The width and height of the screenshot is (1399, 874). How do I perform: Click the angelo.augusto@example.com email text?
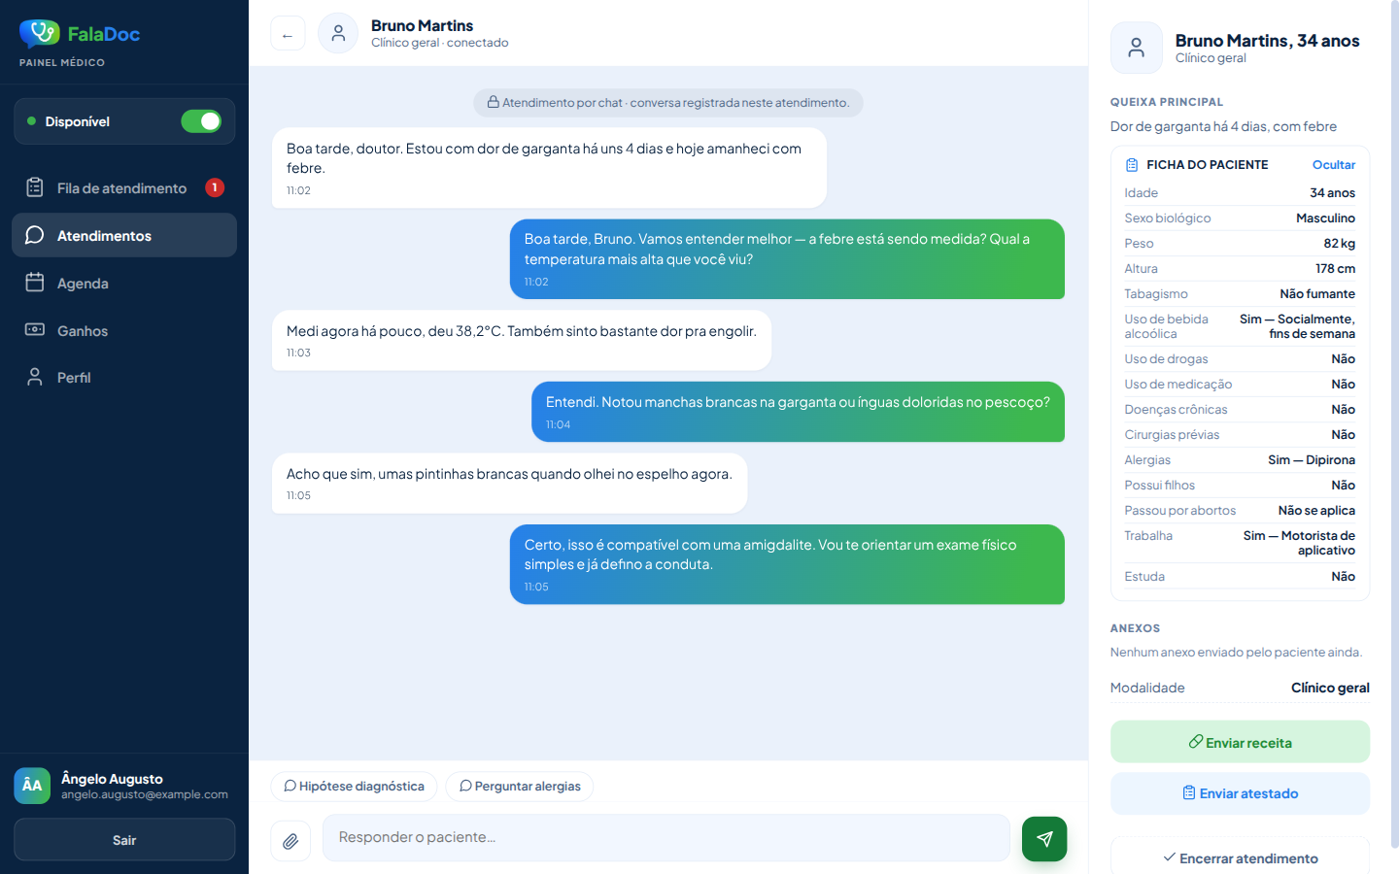pyautogui.click(x=145, y=795)
